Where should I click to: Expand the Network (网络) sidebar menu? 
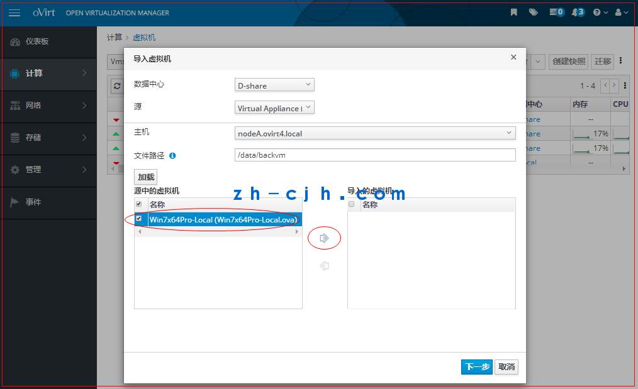click(48, 106)
